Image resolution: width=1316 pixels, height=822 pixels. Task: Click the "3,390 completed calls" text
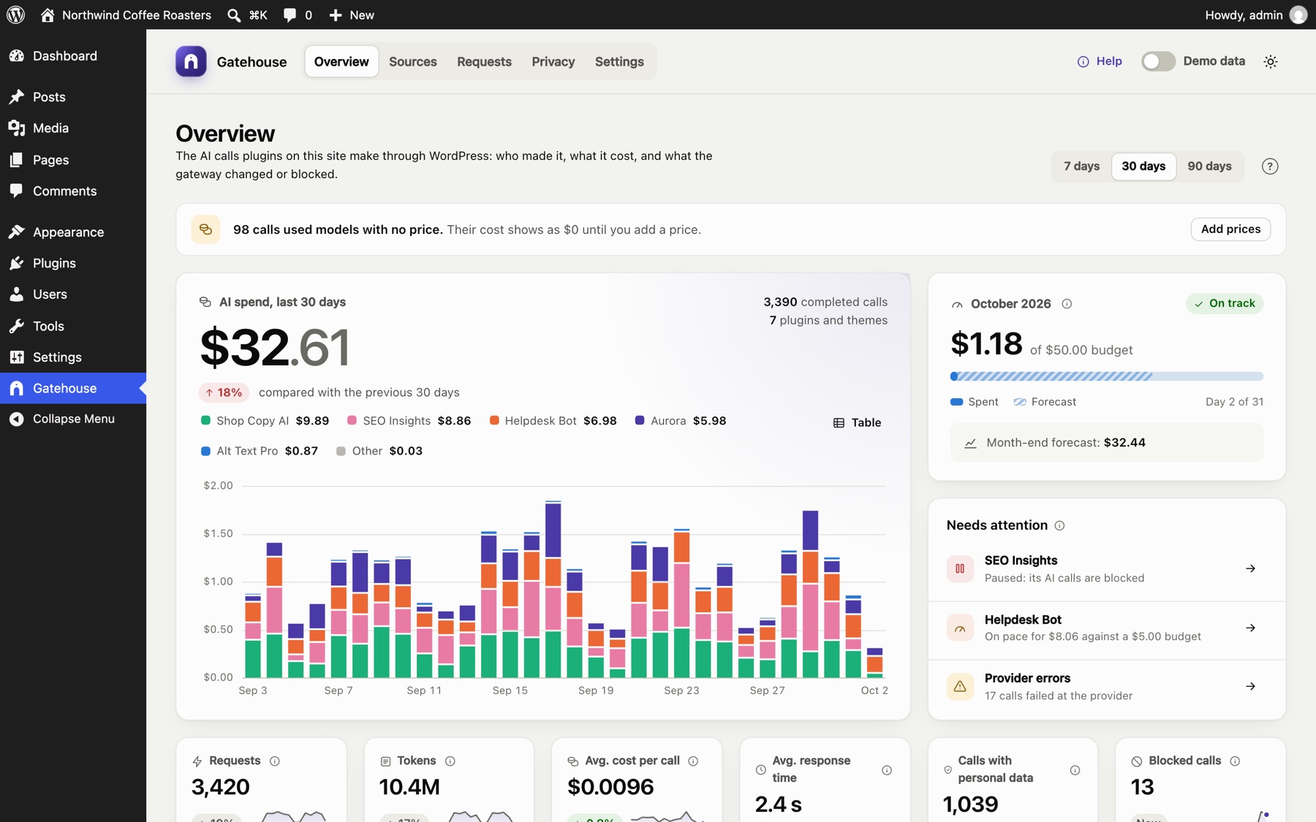tap(825, 302)
